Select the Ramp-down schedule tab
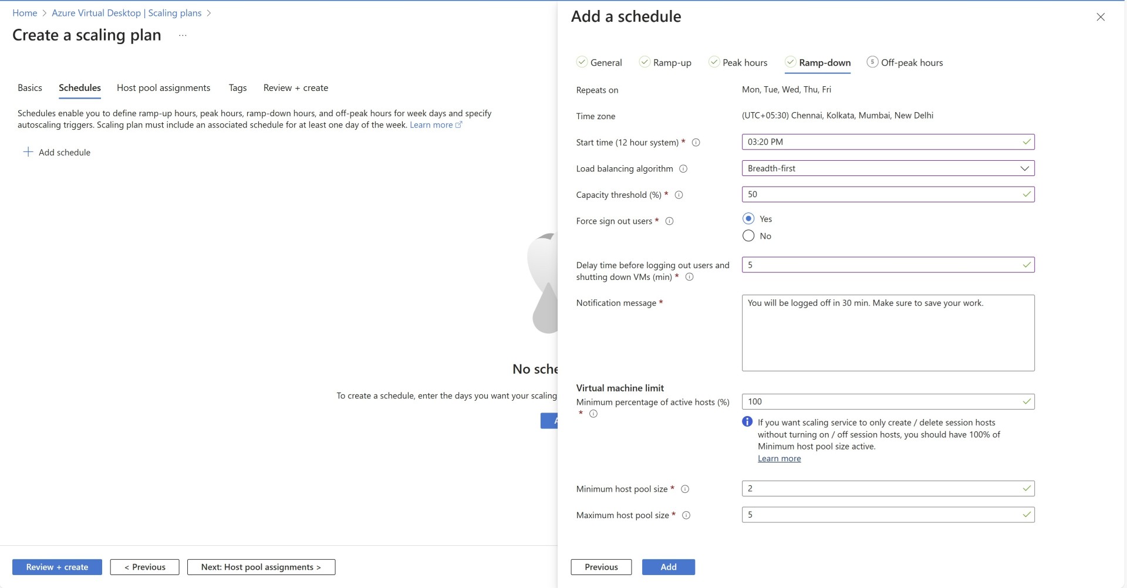 tap(818, 63)
